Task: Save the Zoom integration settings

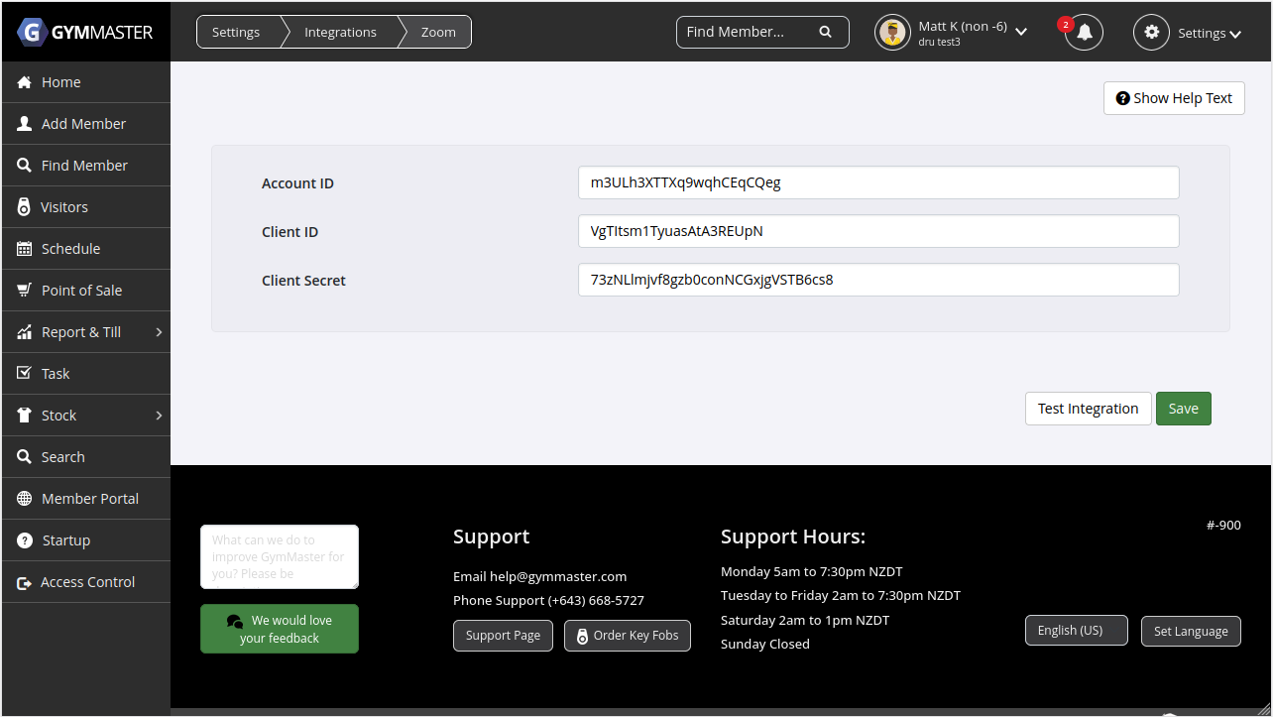Action: (x=1183, y=409)
